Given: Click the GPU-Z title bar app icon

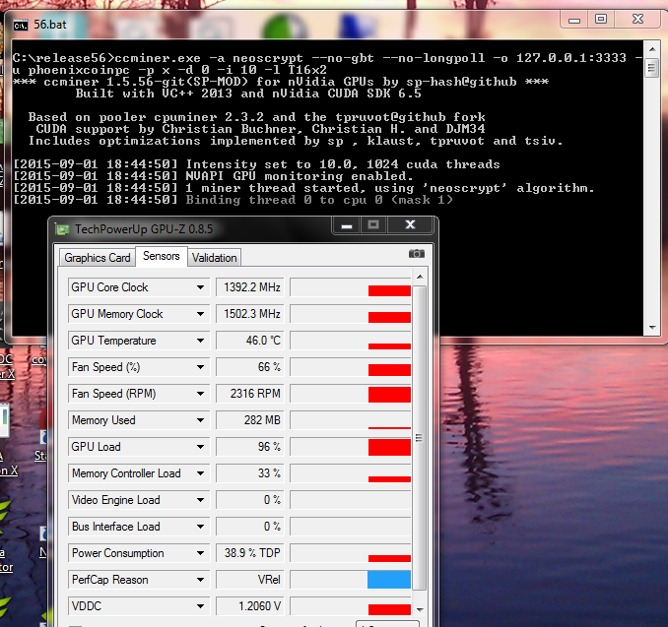Looking at the screenshot, I should coord(62,229).
